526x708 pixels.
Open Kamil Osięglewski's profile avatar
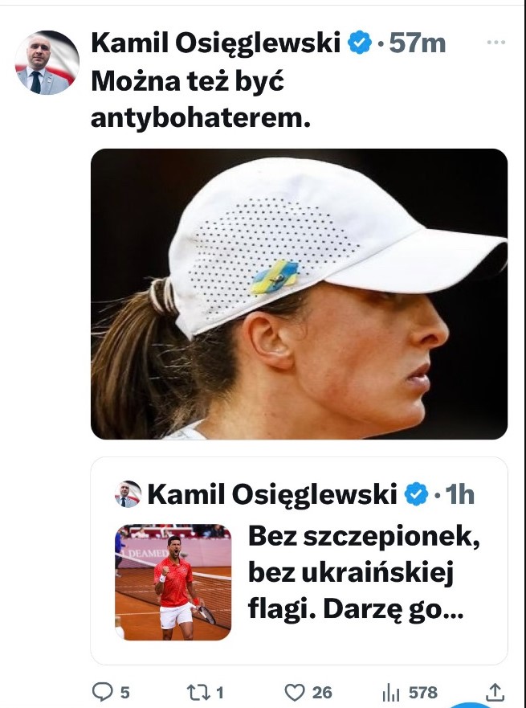47,63
